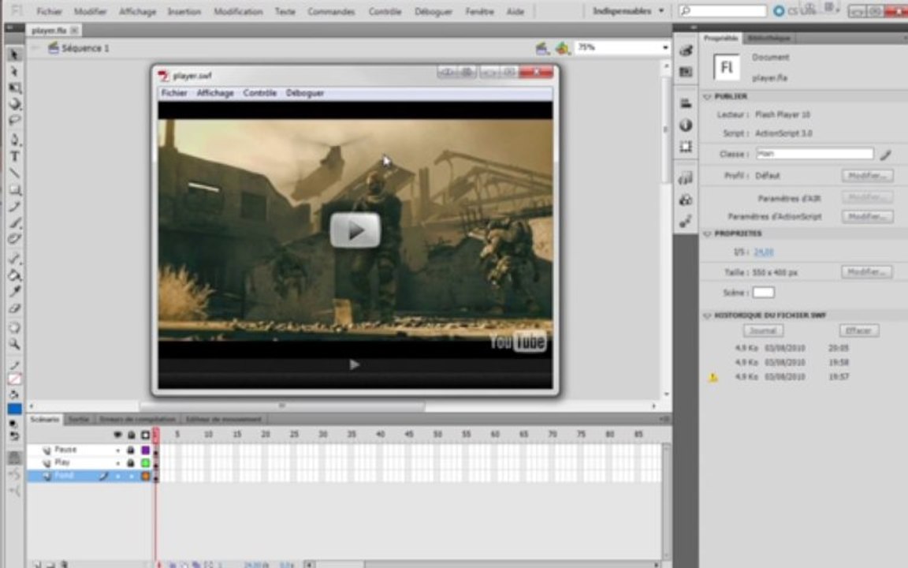The width and height of the screenshot is (908, 568).
Task: Collapse the PROPRIETES section
Action: [x=707, y=234]
